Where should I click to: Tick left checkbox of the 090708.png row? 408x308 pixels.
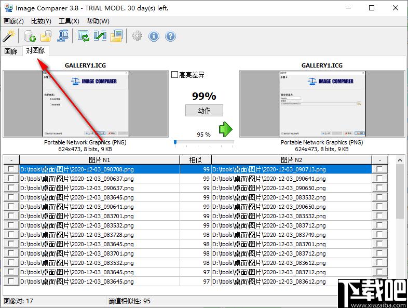coord(11,169)
